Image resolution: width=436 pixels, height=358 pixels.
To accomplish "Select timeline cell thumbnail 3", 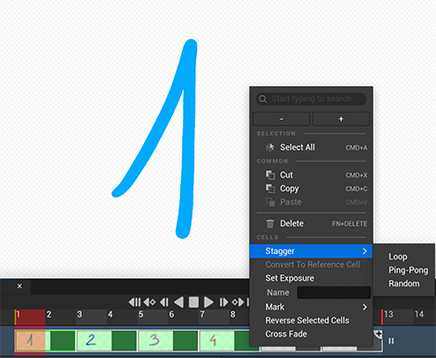I will (x=155, y=340).
